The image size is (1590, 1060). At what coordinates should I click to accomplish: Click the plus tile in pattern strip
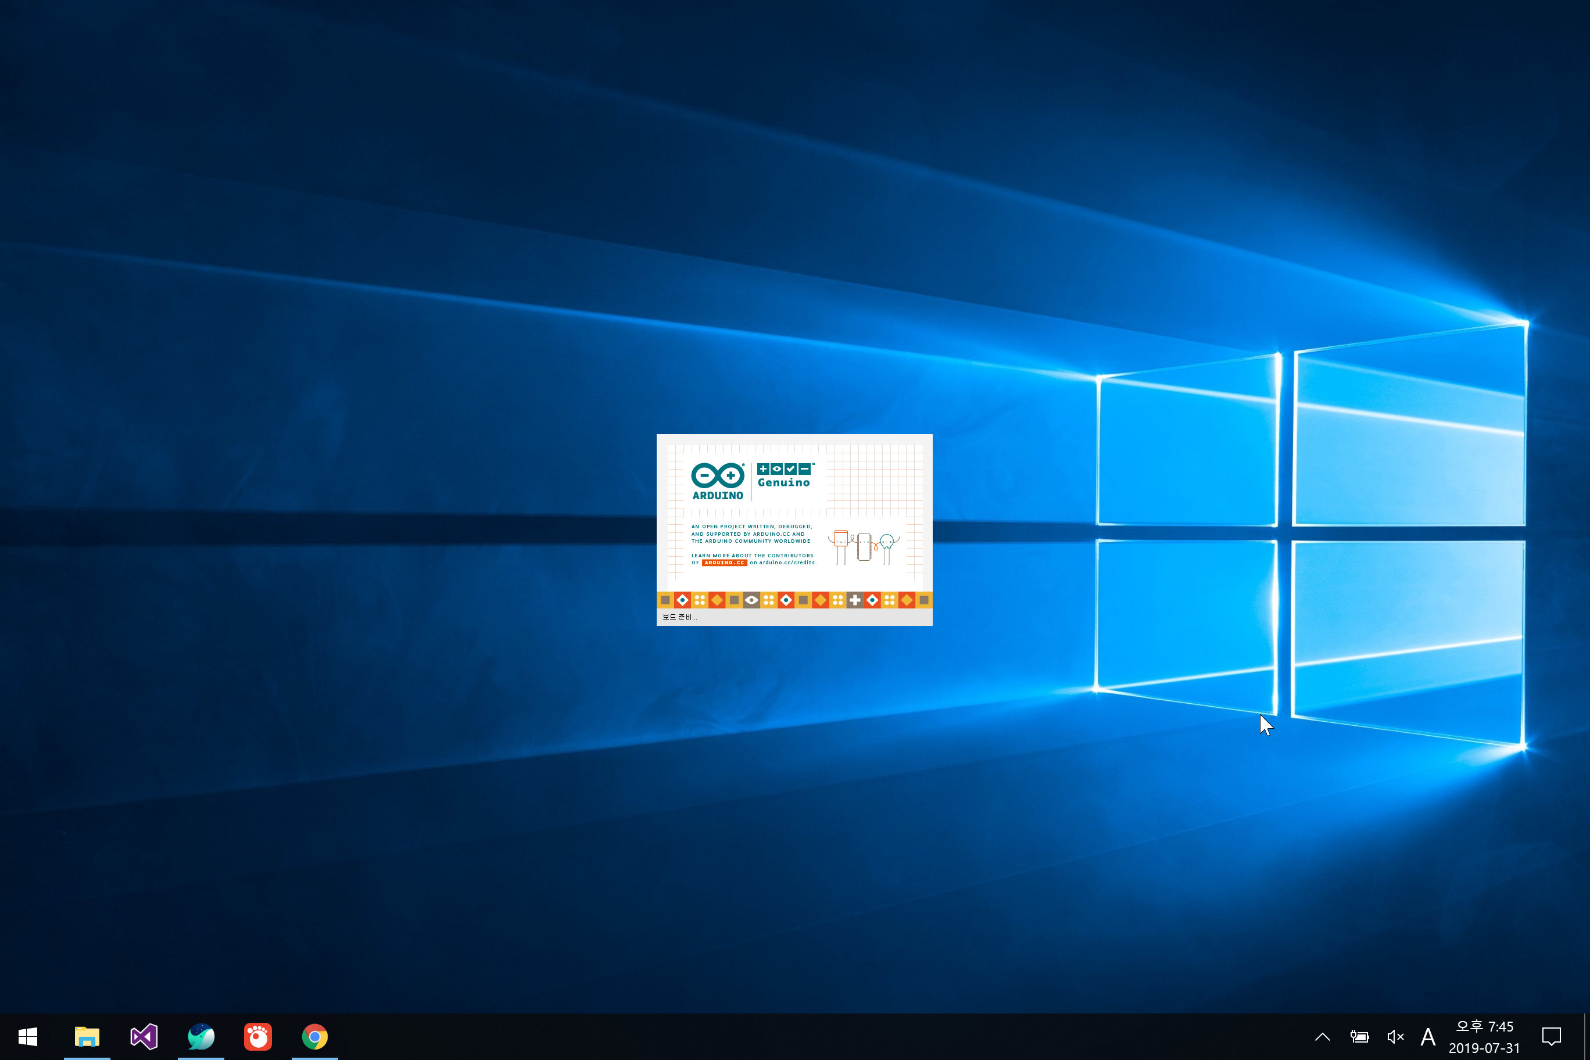pos(854,600)
